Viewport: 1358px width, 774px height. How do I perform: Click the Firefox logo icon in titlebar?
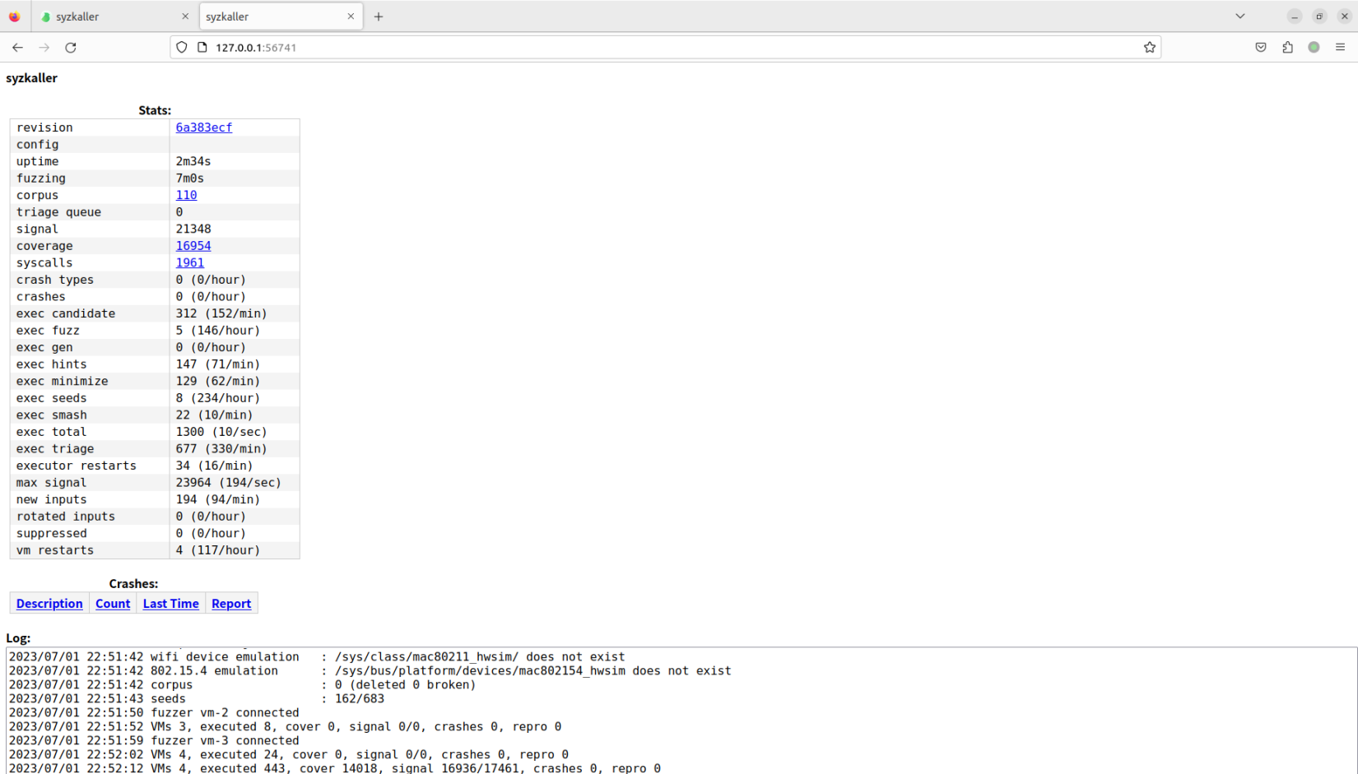(15, 16)
